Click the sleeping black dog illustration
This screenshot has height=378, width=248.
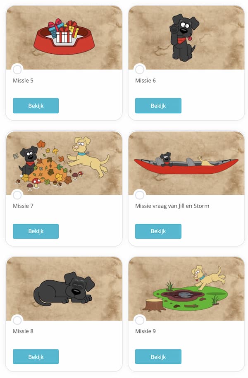pyautogui.click(x=64, y=289)
